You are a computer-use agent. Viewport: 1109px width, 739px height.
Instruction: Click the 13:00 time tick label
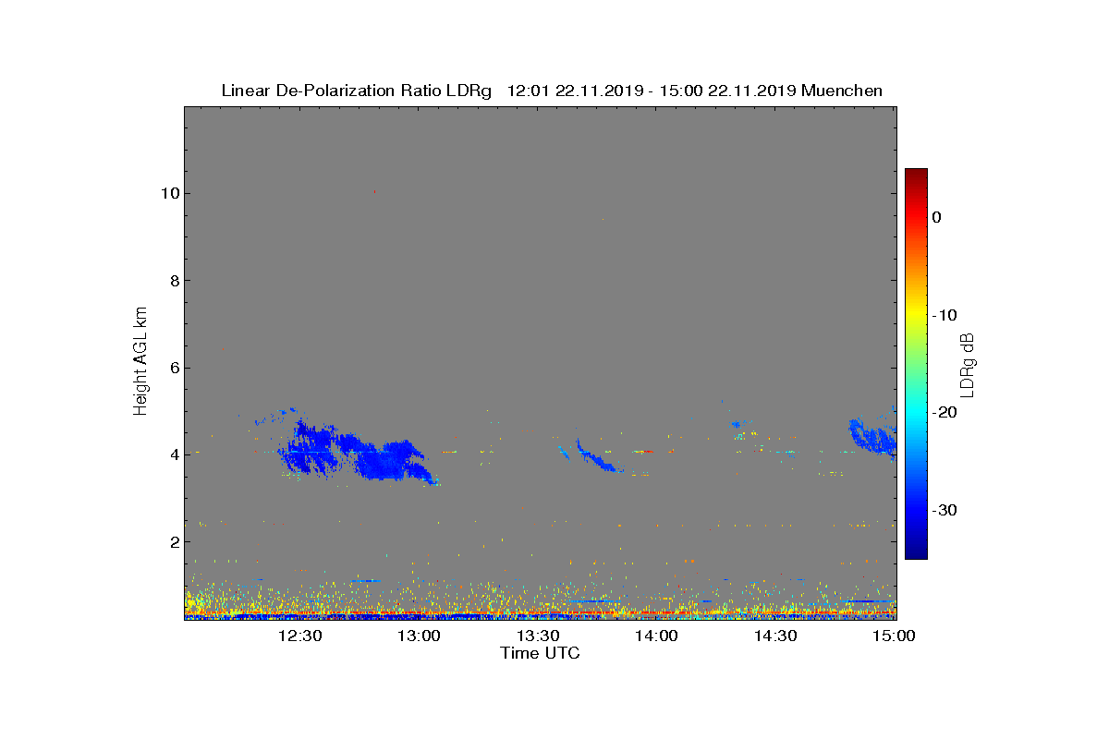419,636
